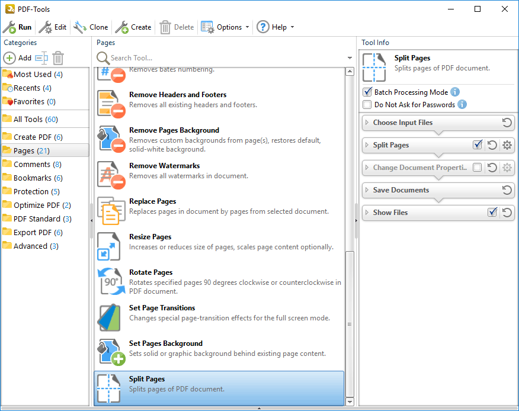Select the Remove Headers and Footers icon
Screen dimensions: 519x411
pyautogui.click(x=111, y=104)
